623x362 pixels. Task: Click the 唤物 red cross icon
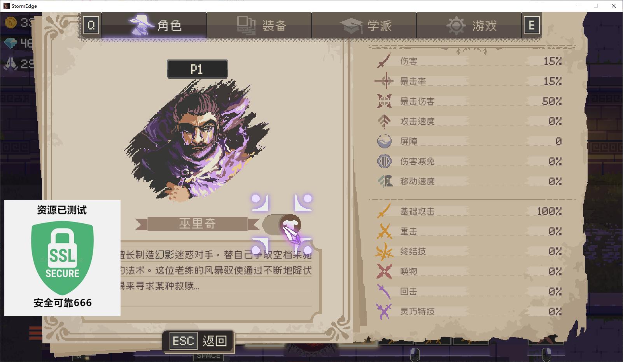(384, 271)
